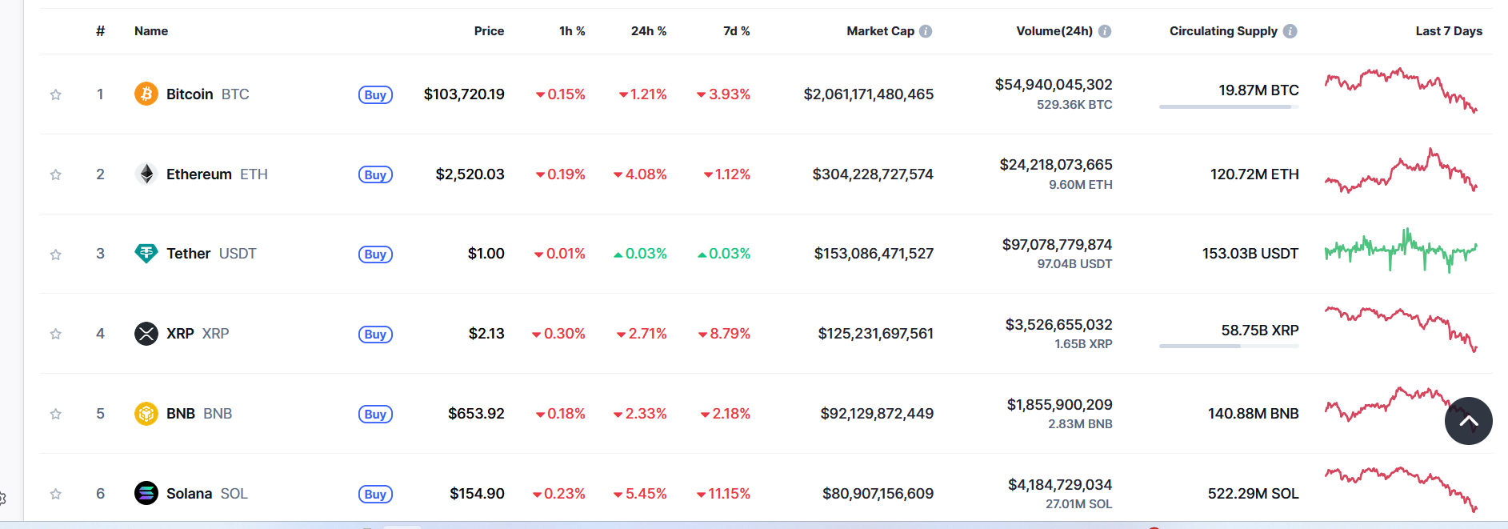The width and height of the screenshot is (1508, 529).
Task: Click the Tether logo icon
Action: [x=146, y=254]
